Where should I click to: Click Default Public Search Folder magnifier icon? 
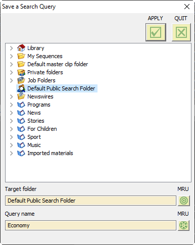coord(21,88)
